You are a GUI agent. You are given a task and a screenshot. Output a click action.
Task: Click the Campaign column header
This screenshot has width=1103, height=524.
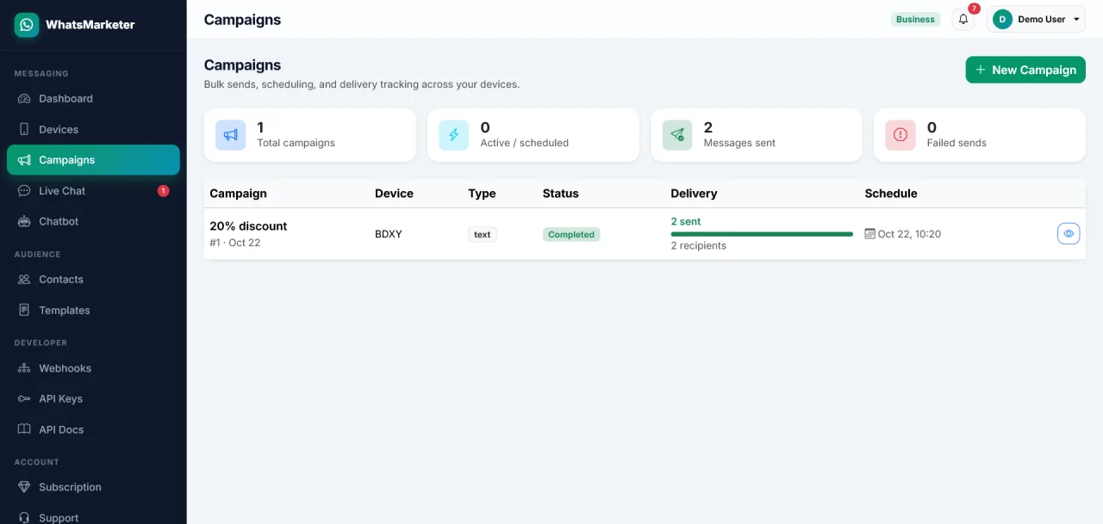[x=238, y=194]
